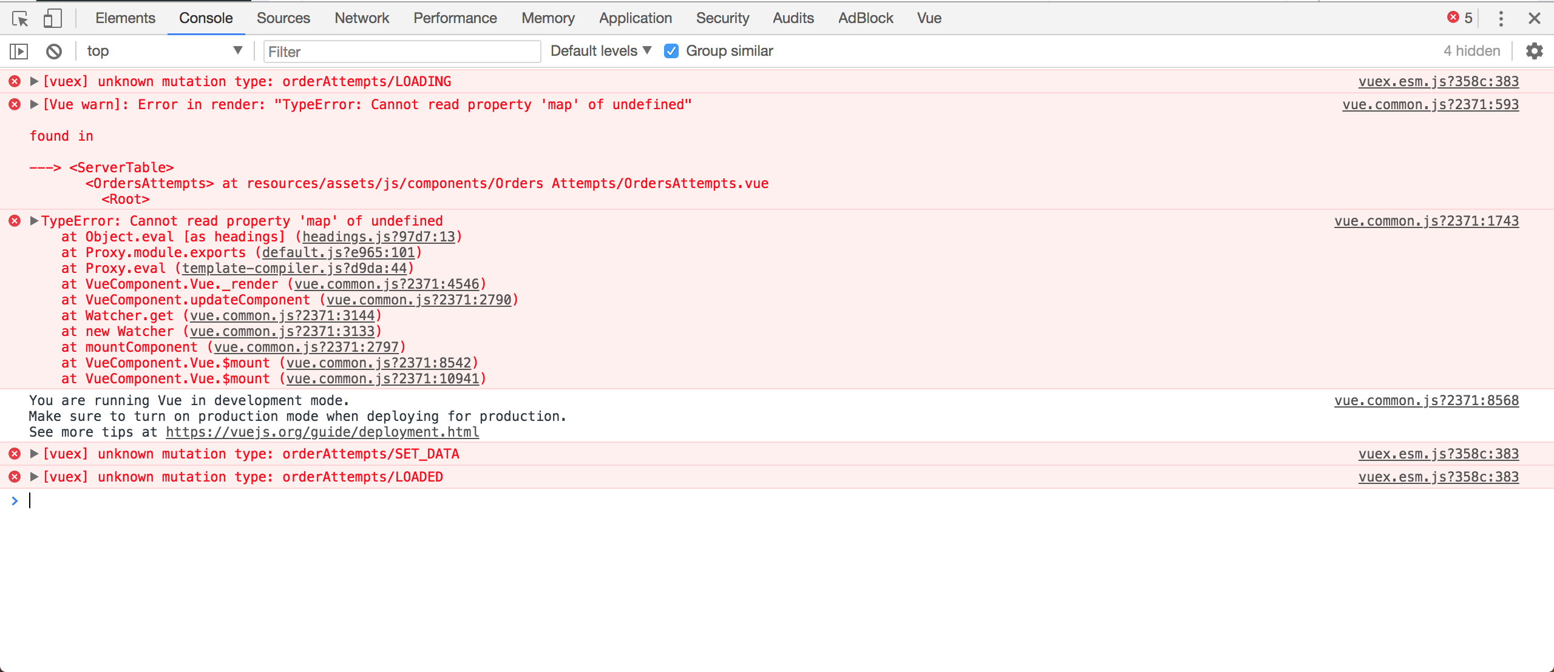Show the console sidebar

pos(19,51)
